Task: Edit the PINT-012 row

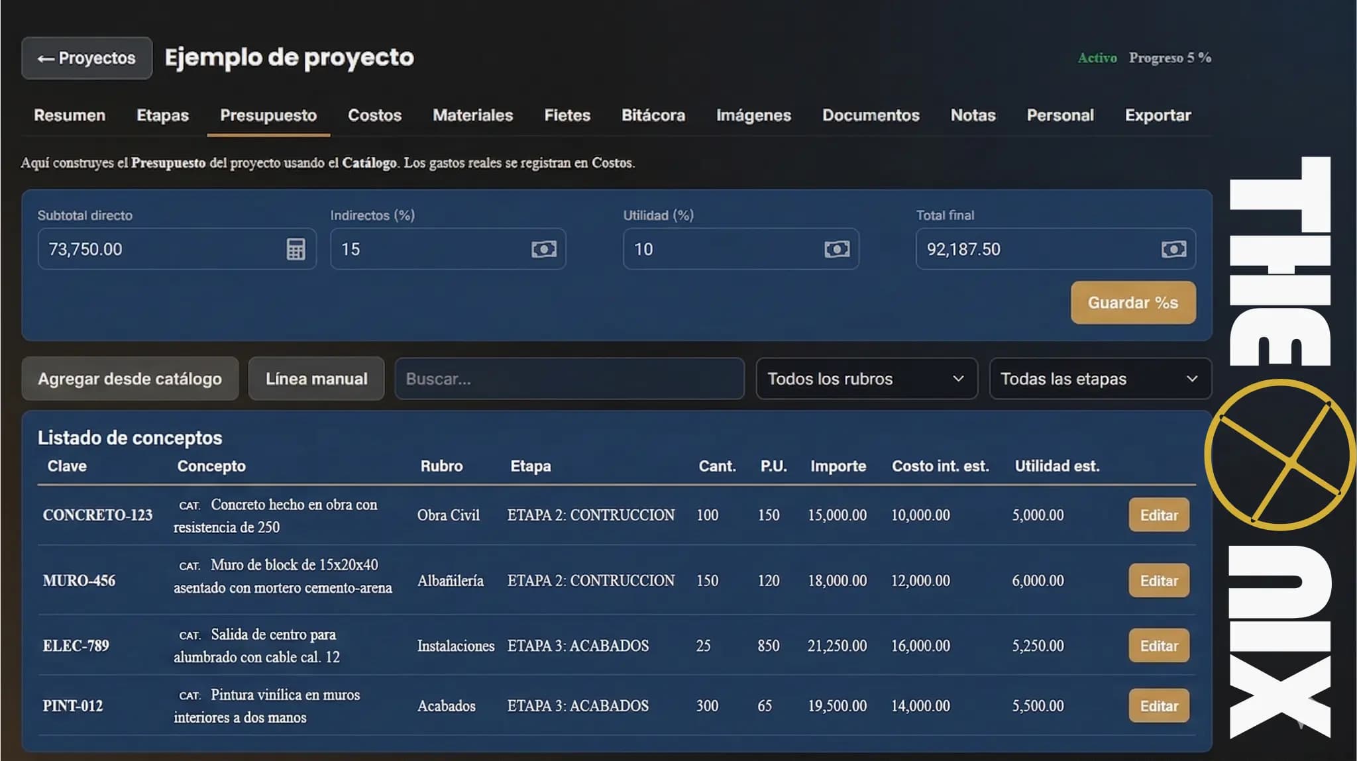Action: (x=1159, y=706)
